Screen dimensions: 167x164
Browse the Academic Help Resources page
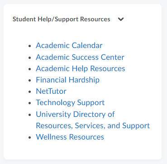click(81, 68)
